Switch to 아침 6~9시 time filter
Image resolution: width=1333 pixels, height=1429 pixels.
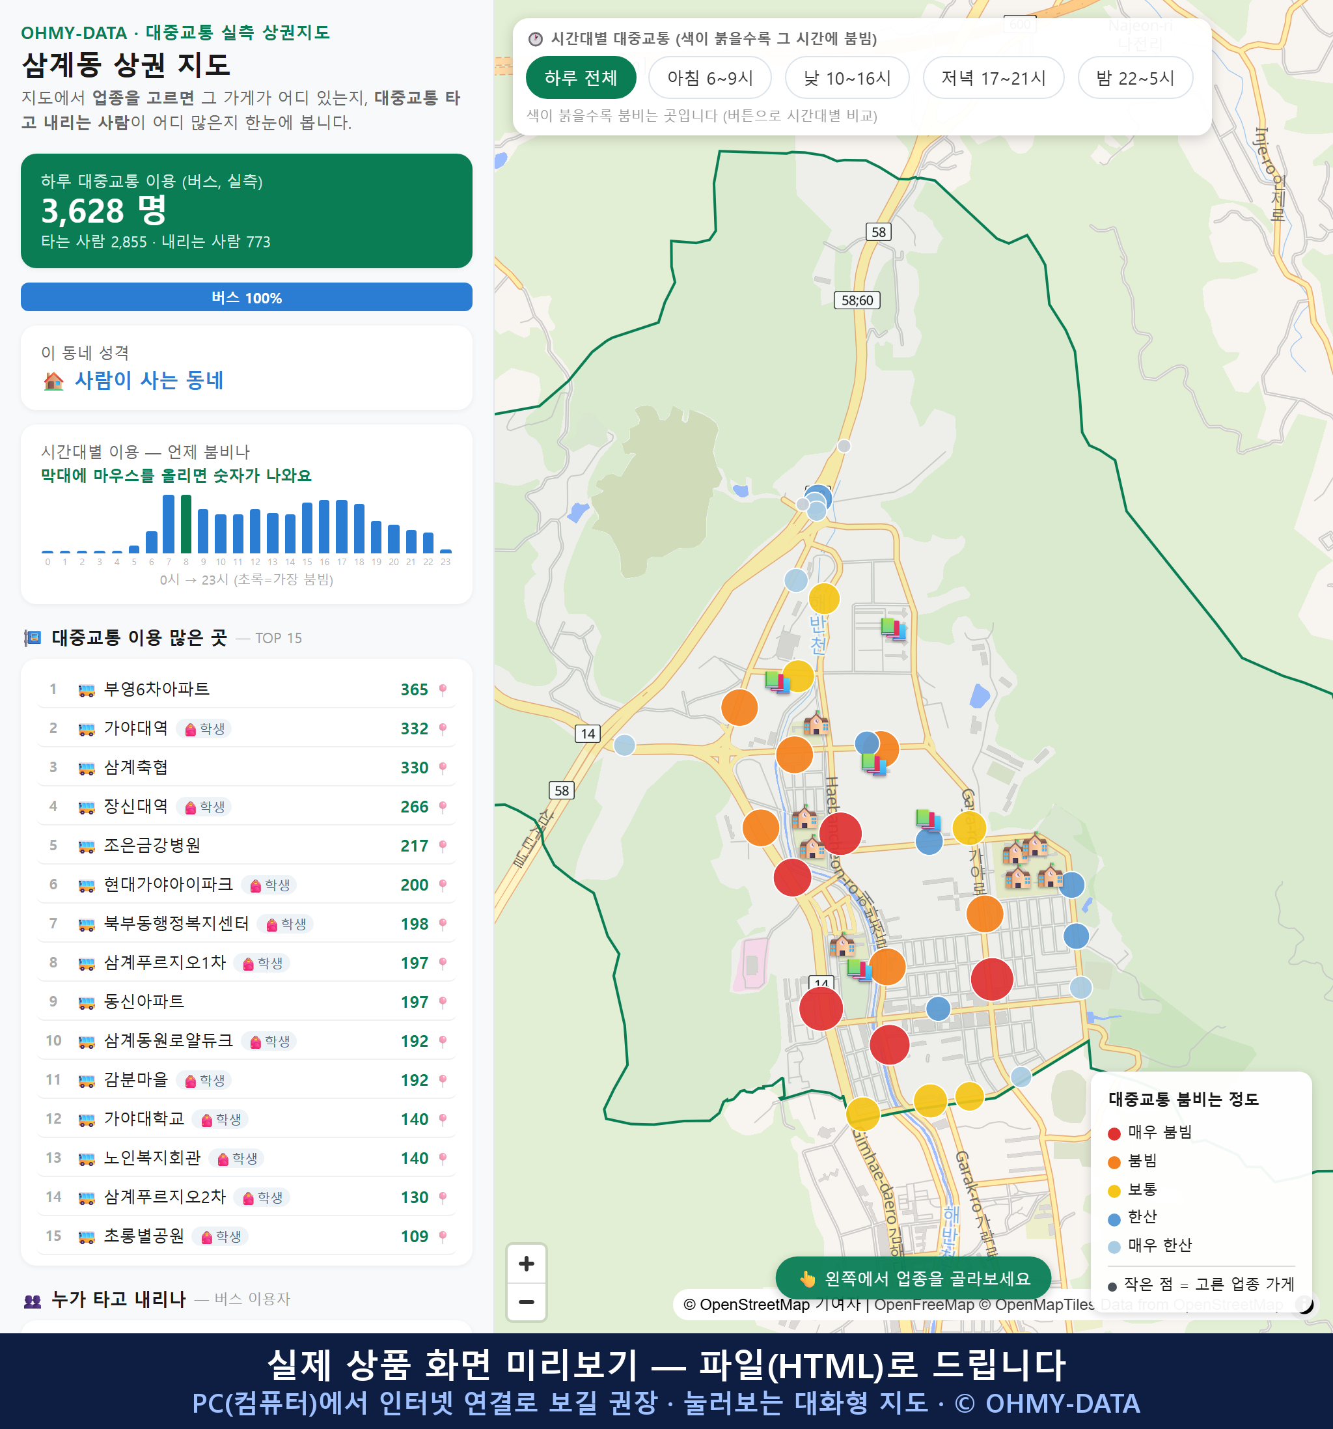(x=709, y=77)
